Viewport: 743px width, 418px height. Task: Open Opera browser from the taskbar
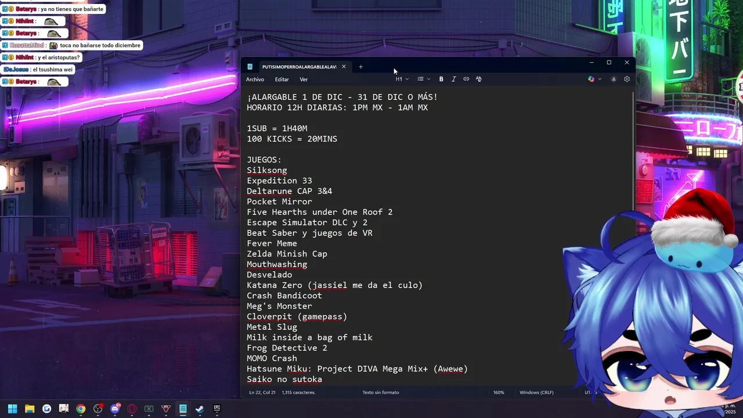pyautogui.click(x=132, y=409)
